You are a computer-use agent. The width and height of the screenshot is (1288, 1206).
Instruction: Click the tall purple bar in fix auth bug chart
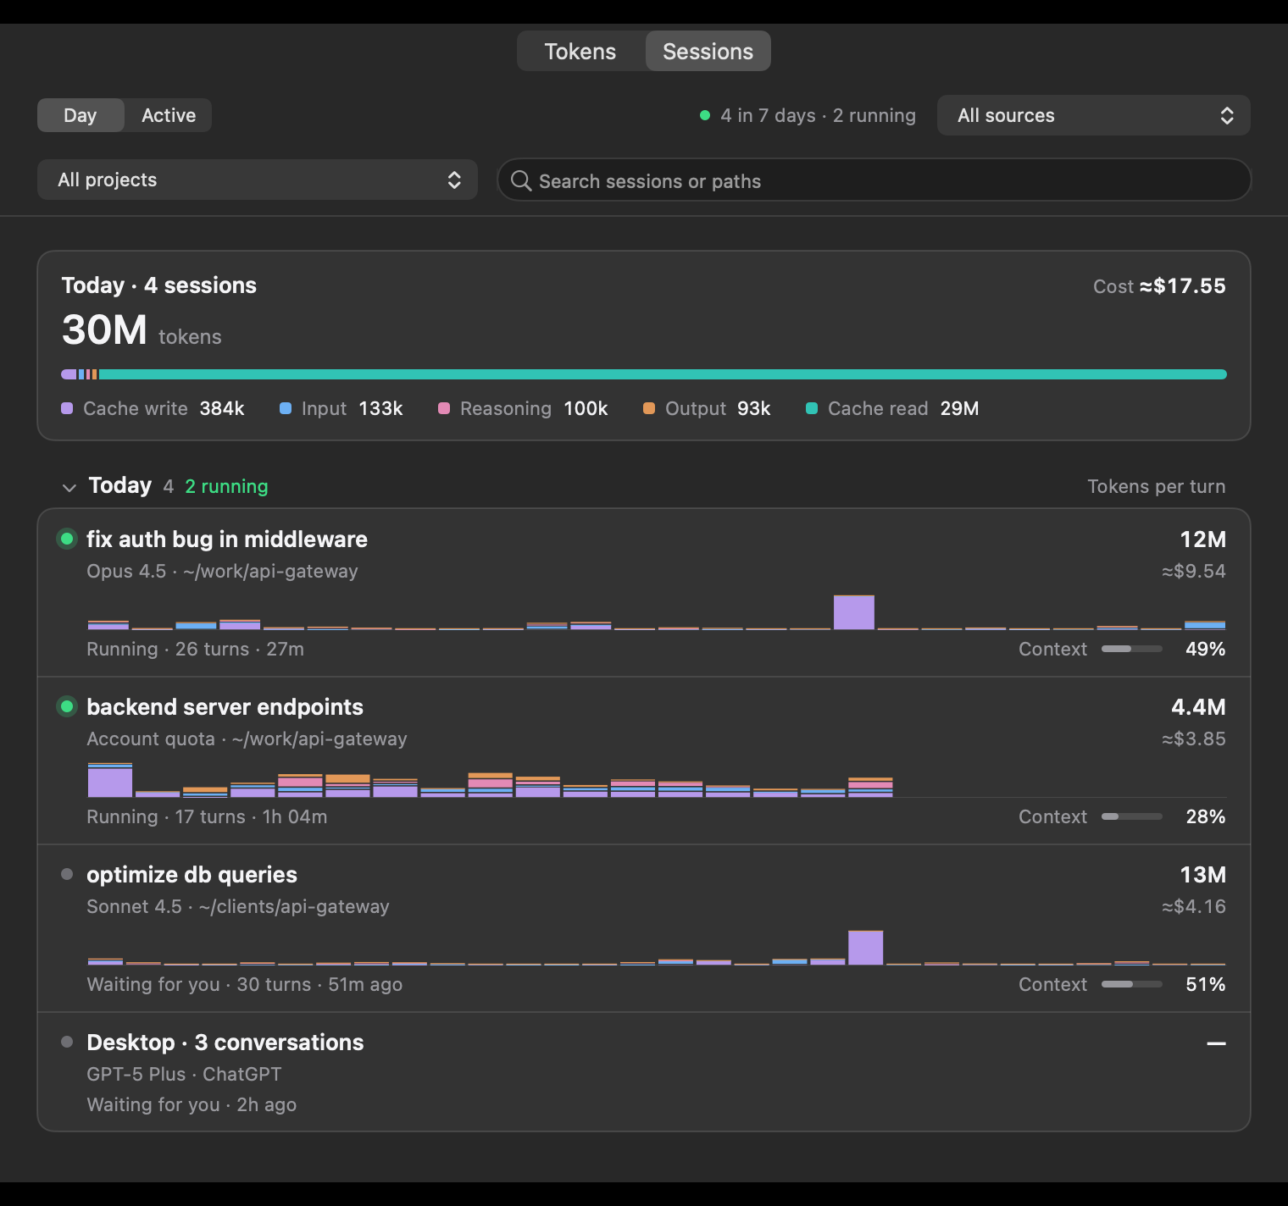point(854,612)
